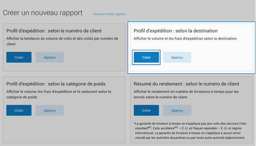Click the garantie de livraison à temps footnote
This screenshot has height=146, width=256.
190,130
